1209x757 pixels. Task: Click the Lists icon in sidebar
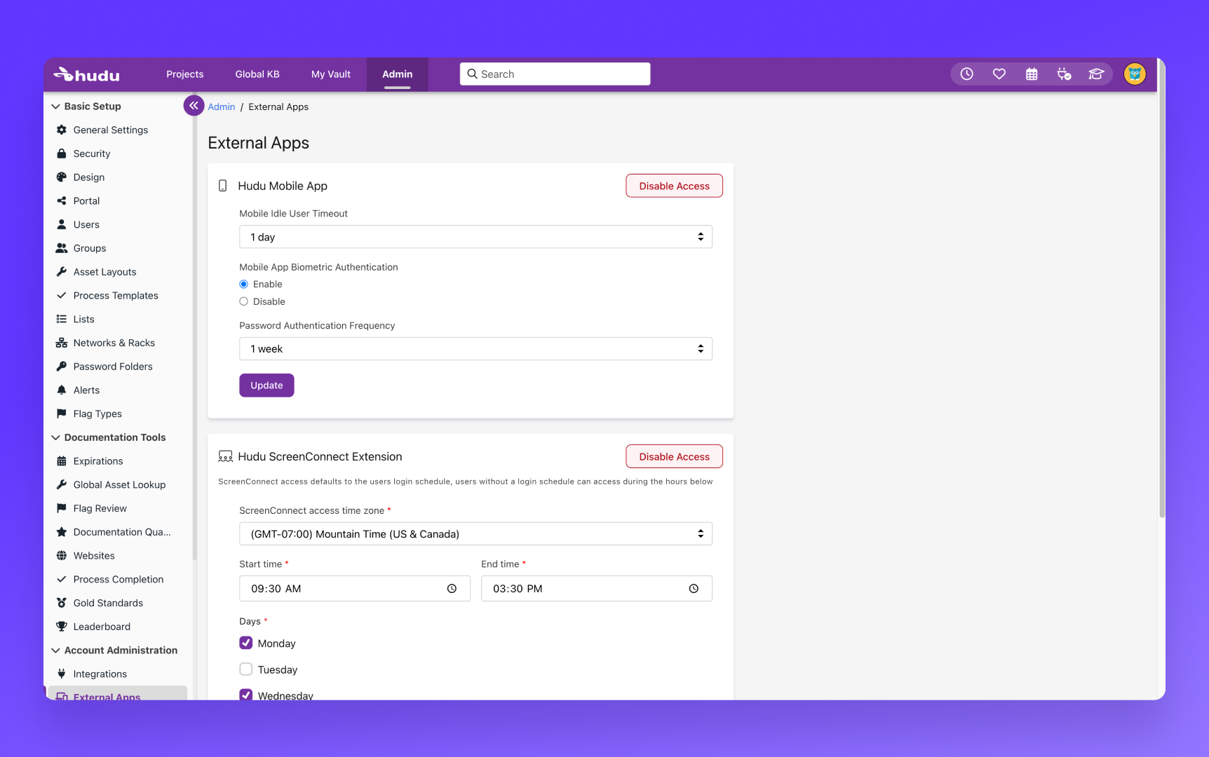(62, 319)
